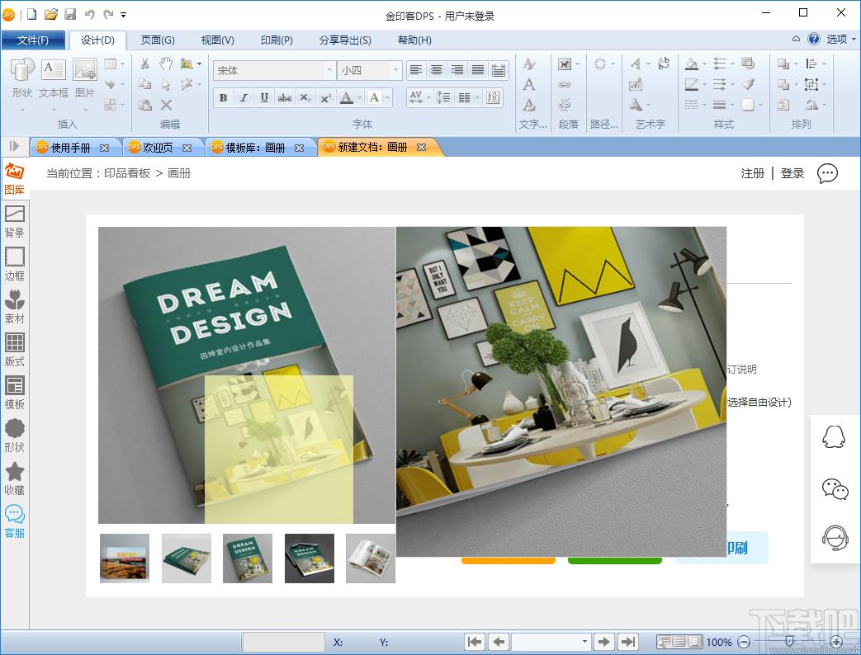Zoom out with the minus button

coord(744,641)
